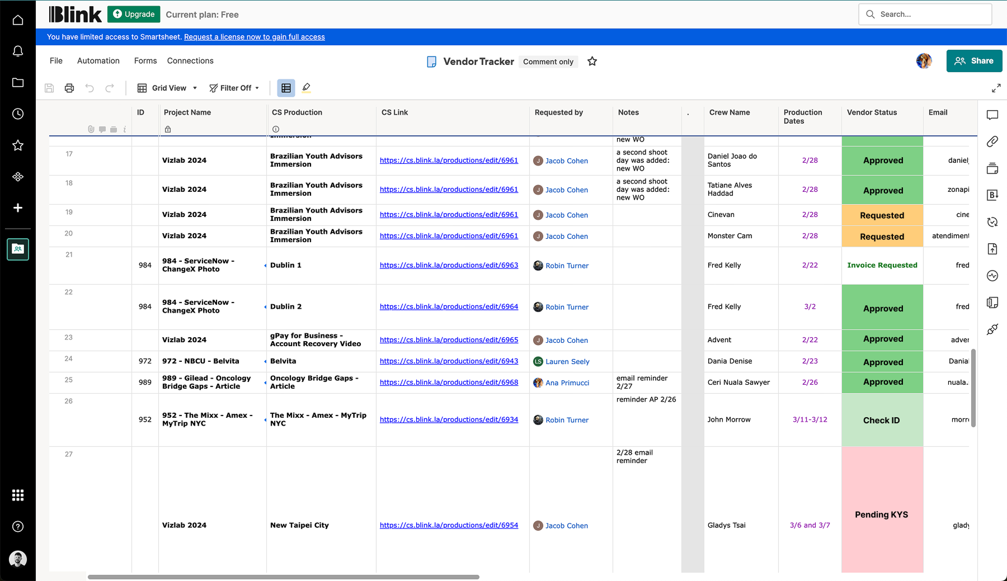This screenshot has height=581, width=1007.
Task: Click the Print icon
Action: [69, 88]
